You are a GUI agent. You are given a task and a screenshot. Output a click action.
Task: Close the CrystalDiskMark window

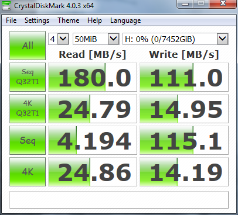(x=223, y=4)
